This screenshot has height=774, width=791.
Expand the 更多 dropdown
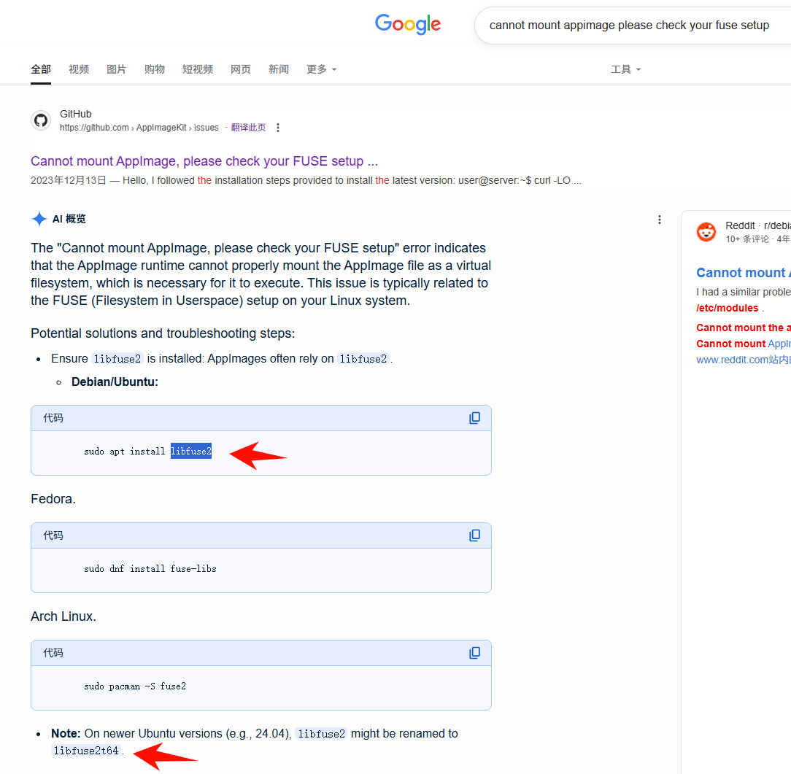click(321, 69)
